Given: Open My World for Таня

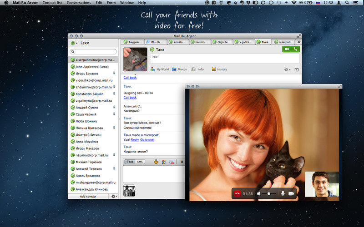Looking at the screenshot, I should tap(160, 69).
